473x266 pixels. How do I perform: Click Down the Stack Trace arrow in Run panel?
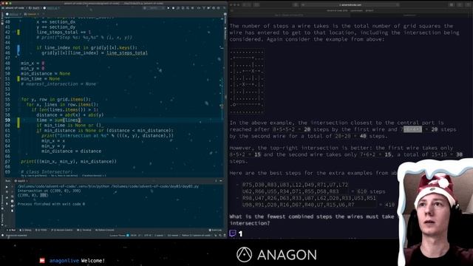[12, 192]
